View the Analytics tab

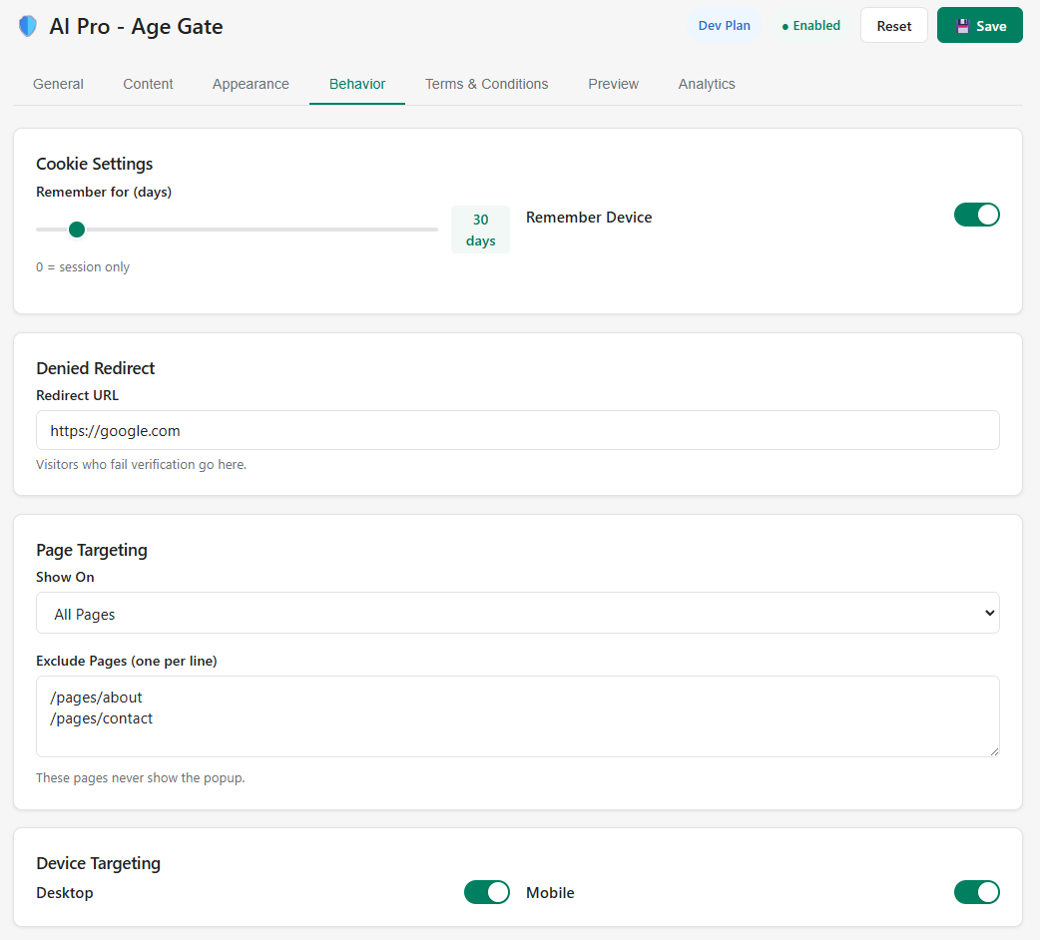[707, 84]
